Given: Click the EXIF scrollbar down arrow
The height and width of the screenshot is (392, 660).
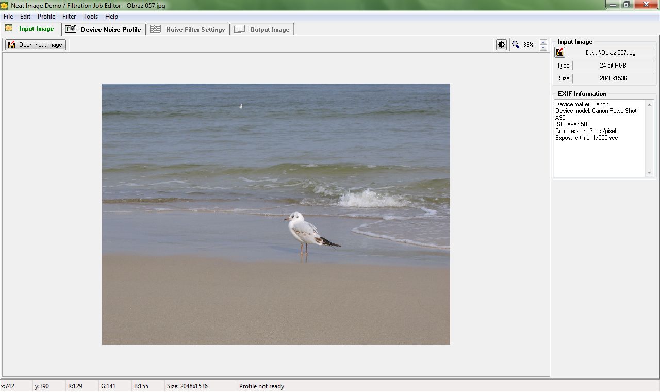Looking at the screenshot, I should (649, 173).
